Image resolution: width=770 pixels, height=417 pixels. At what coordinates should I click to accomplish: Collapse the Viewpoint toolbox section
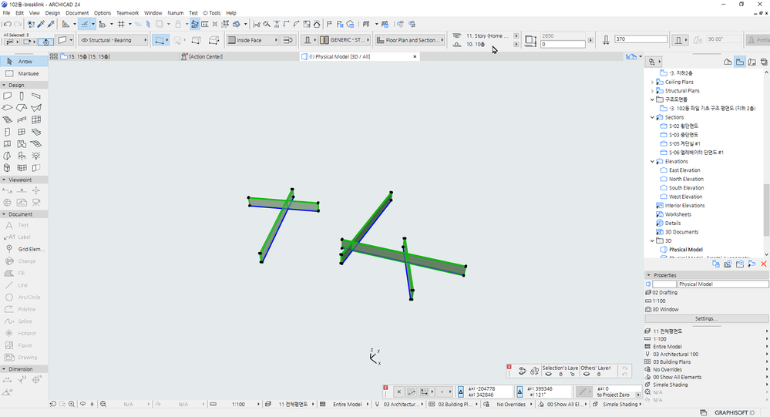pos(4,180)
